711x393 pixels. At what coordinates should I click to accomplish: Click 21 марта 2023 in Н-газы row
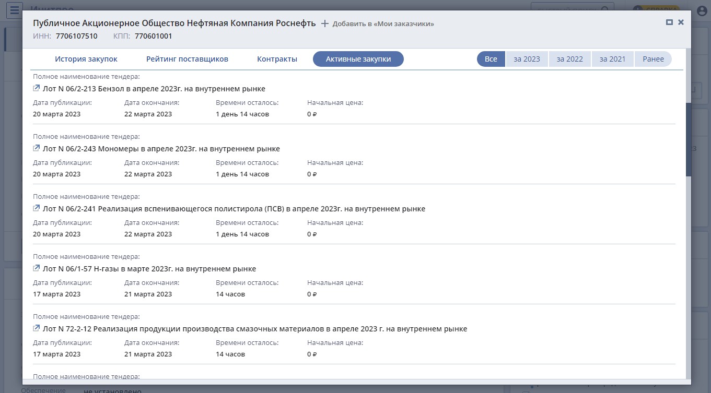pyautogui.click(x=148, y=294)
